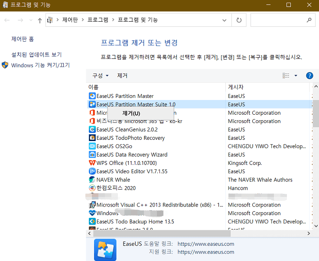Click the scroll right arrow at bottom
Screen dimensions: 319x261
pos(309,233)
